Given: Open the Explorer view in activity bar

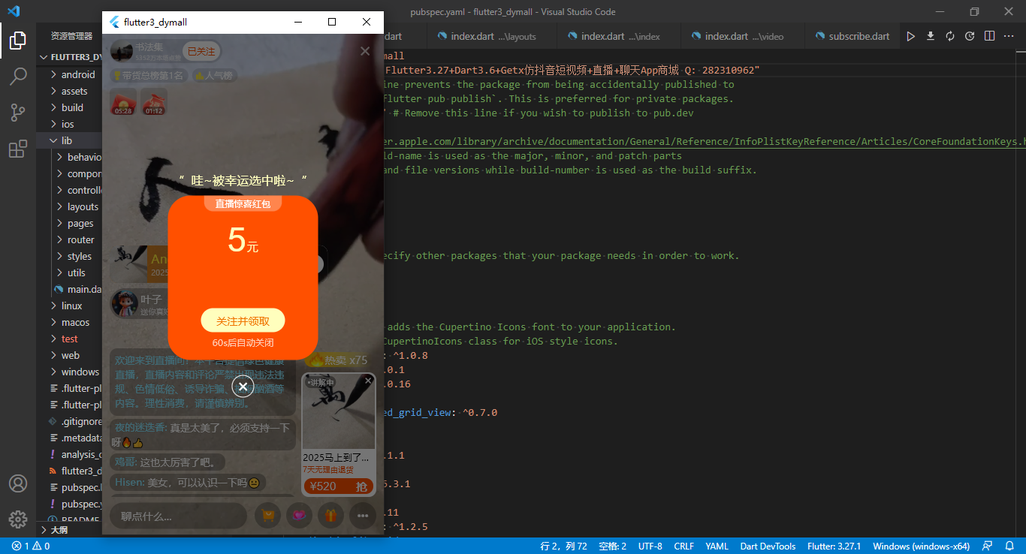Looking at the screenshot, I should (x=18, y=41).
